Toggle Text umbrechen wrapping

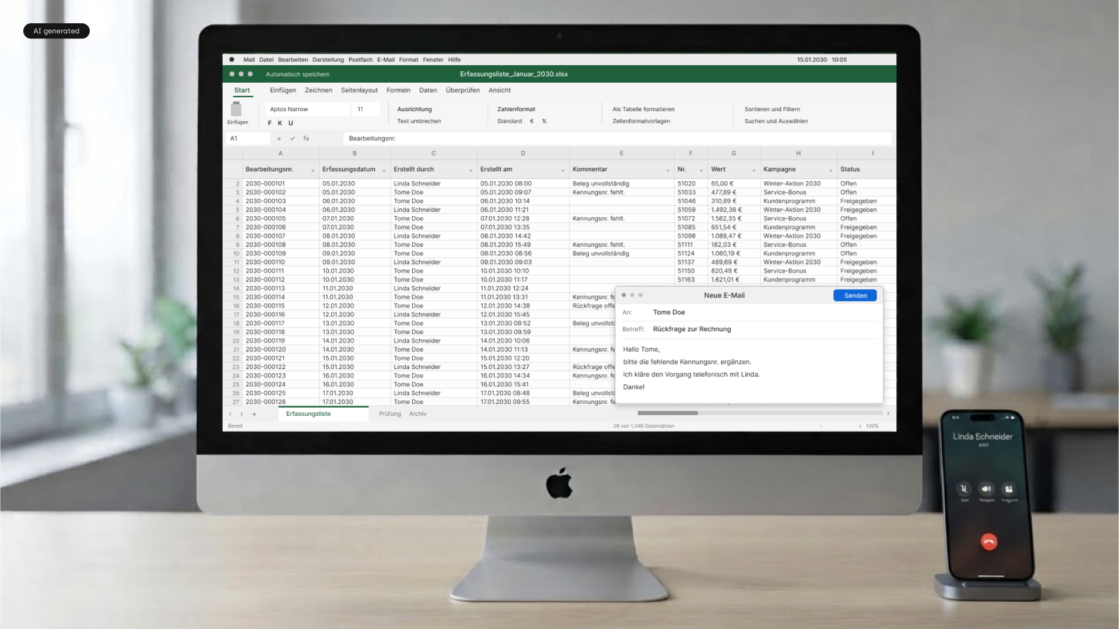pyautogui.click(x=419, y=121)
